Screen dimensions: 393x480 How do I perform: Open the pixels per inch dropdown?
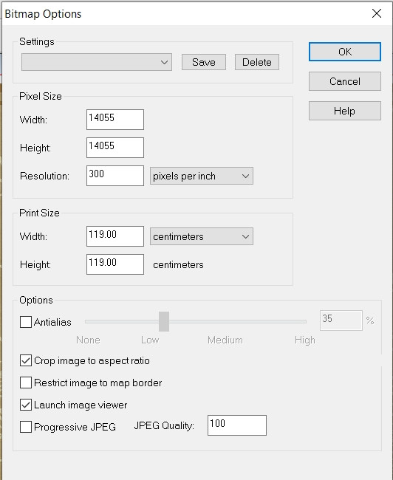[202, 176]
